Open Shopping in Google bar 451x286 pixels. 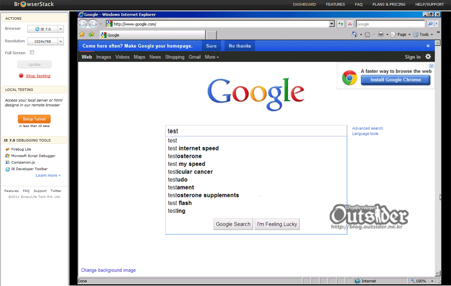175,57
